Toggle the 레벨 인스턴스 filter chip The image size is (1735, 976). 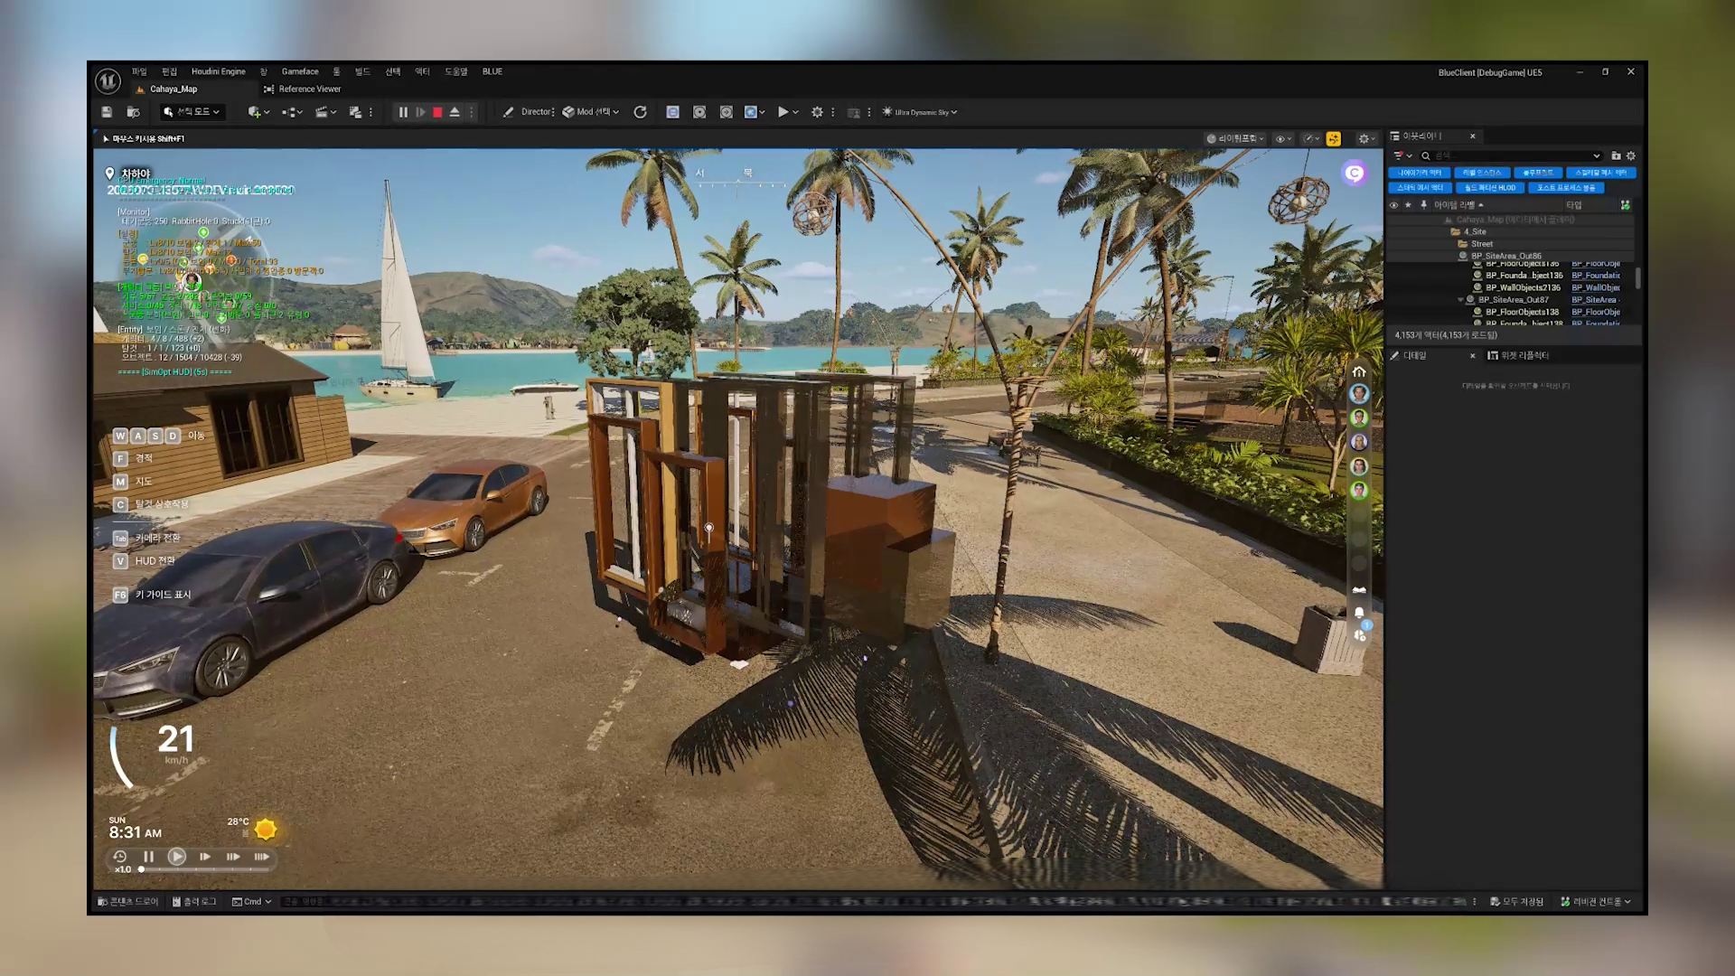click(1481, 173)
